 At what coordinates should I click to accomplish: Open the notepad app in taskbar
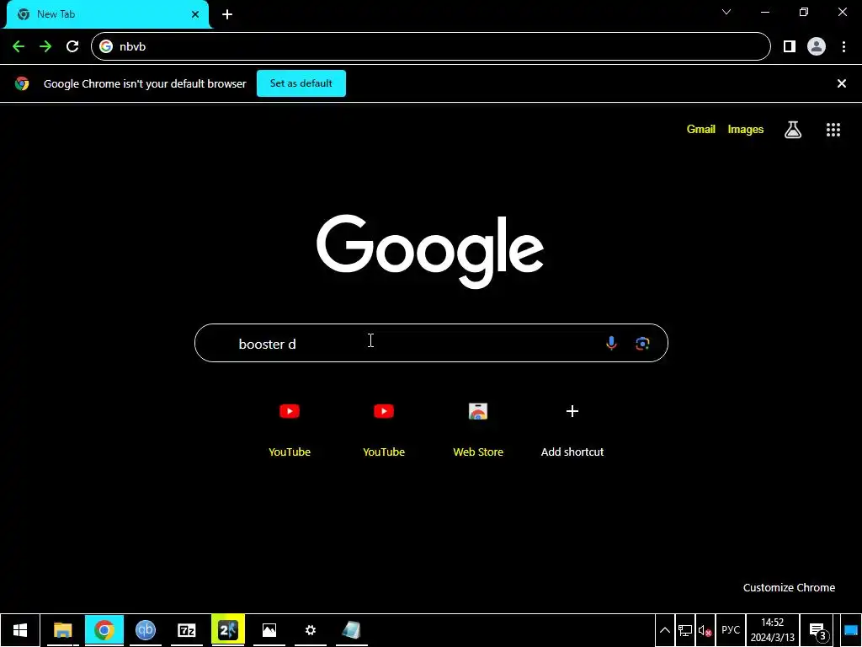click(x=351, y=630)
